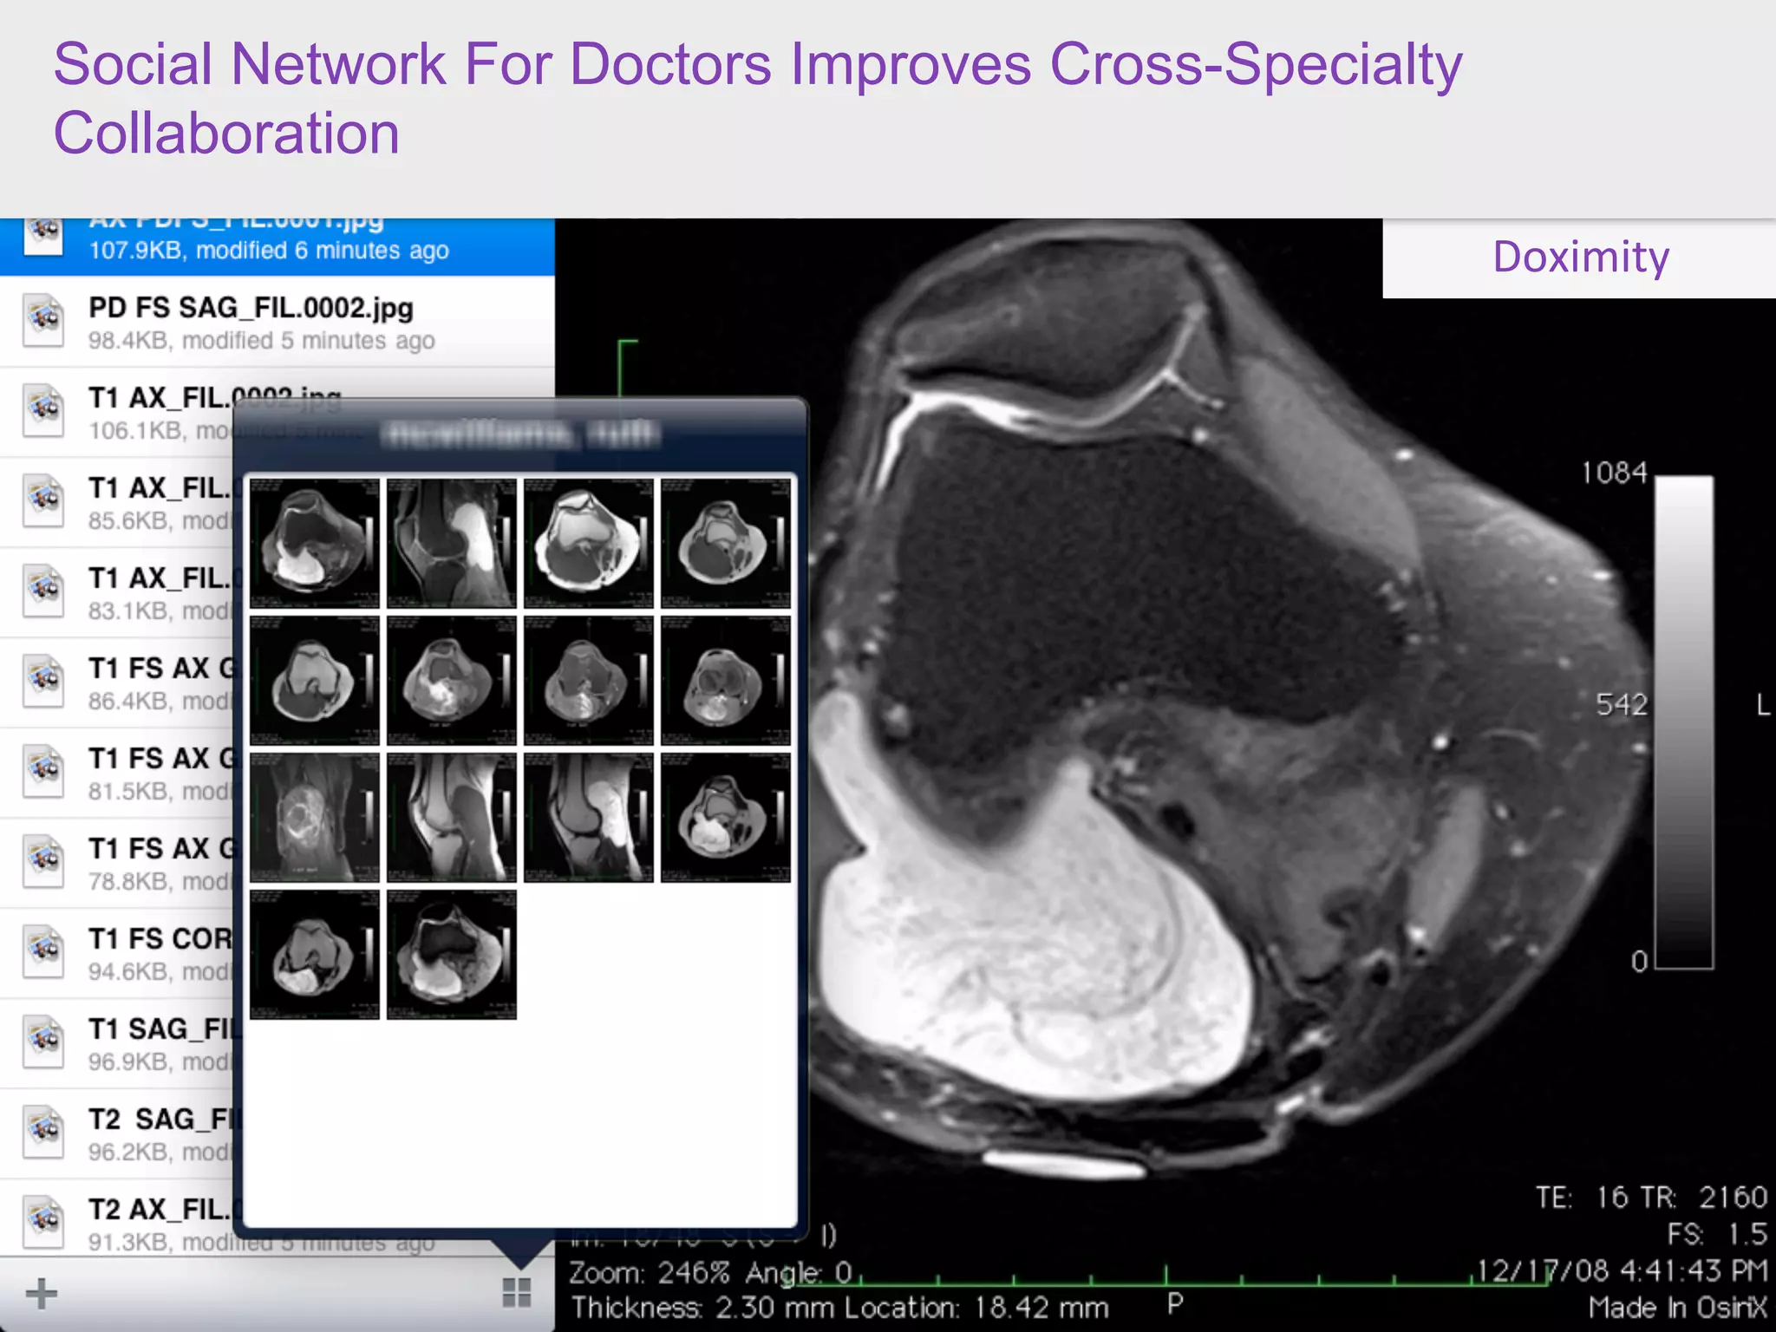Open the 94.6KB T1 FS COR file
Viewport: 1776px width, 1332px height.
117,954
